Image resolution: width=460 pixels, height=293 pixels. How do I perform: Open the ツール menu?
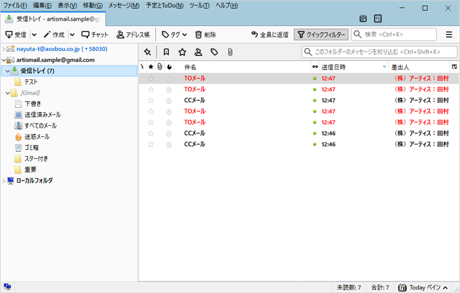[x=200, y=6]
